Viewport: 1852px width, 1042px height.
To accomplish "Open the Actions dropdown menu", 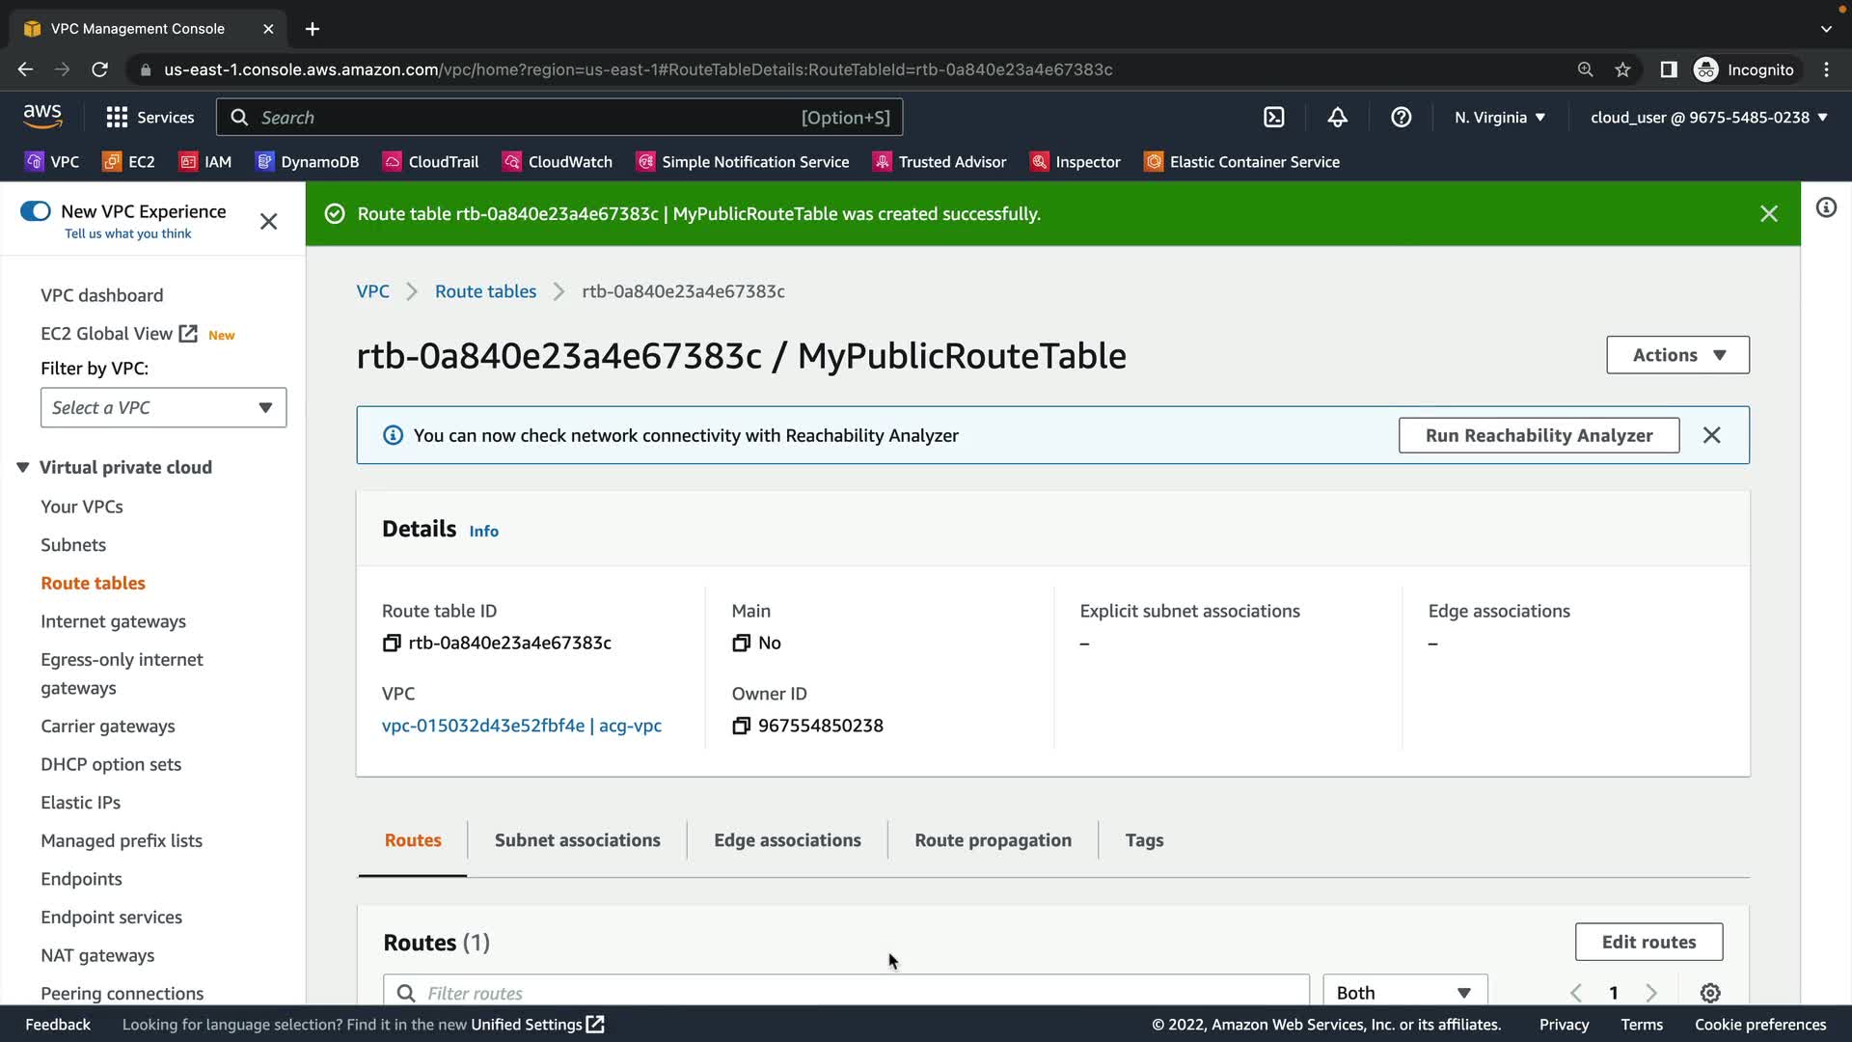I will pos(1677,355).
